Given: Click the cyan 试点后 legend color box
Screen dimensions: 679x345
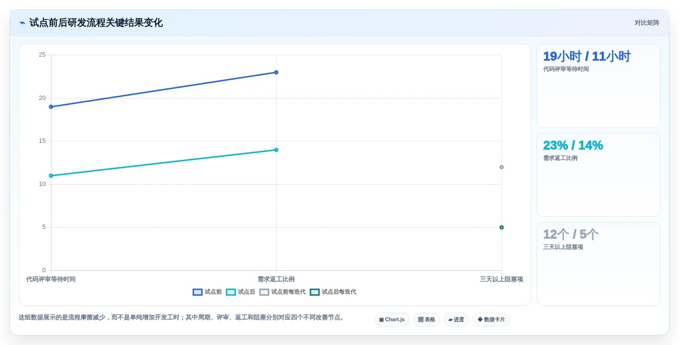Looking at the screenshot, I should (x=231, y=292).
